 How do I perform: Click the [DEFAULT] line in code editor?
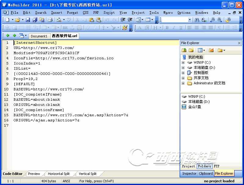(x=24, y=84)
